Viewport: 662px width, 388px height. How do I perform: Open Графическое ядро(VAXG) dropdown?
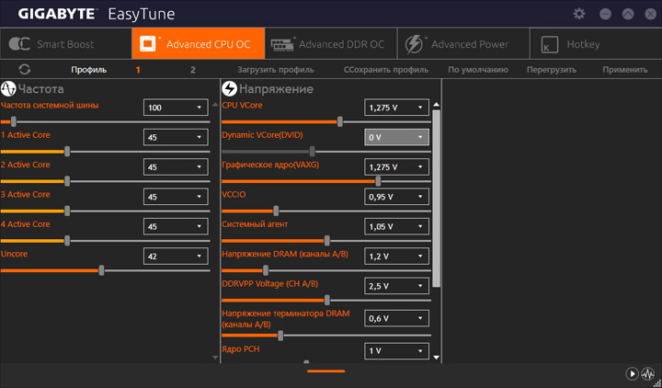(x=396, y=166)
